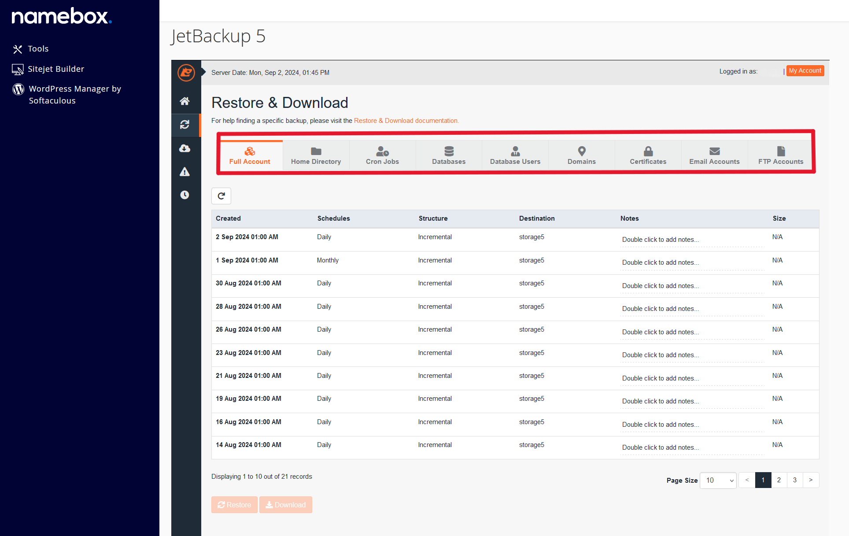Open the Downloads cloud sidebar icon
The image size is (849, 536).
185,148
